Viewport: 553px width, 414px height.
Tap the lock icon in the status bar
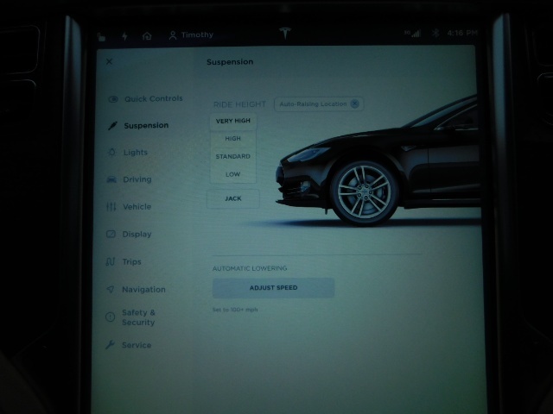point(102,36)
